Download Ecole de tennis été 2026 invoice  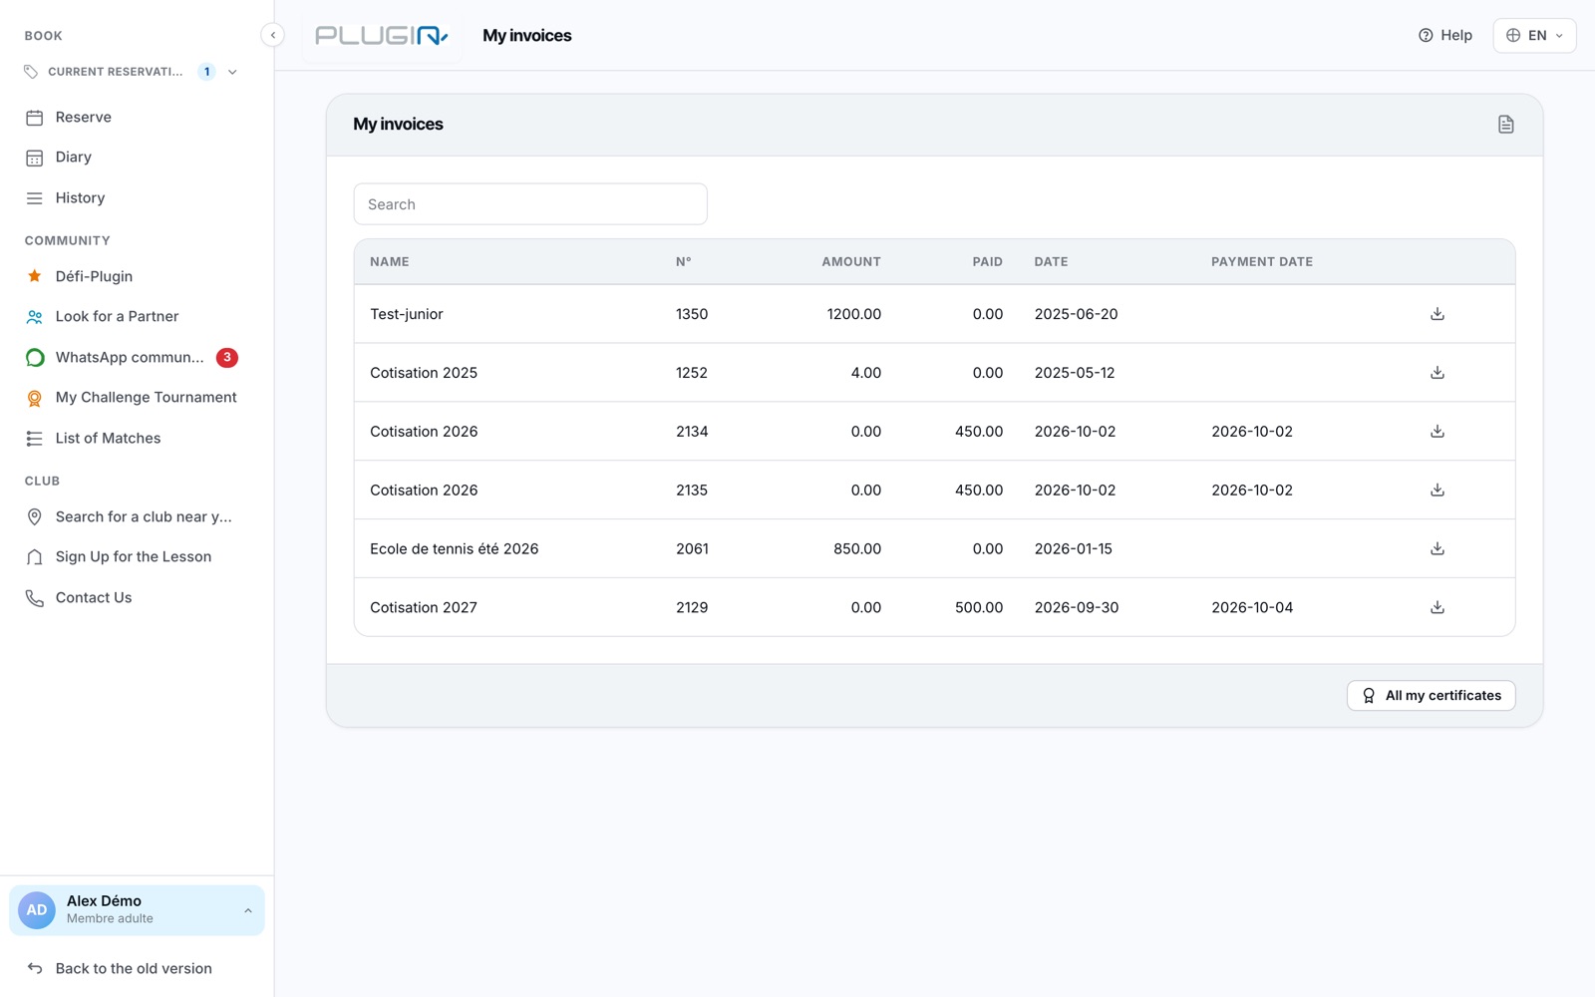coord(1436,549)
